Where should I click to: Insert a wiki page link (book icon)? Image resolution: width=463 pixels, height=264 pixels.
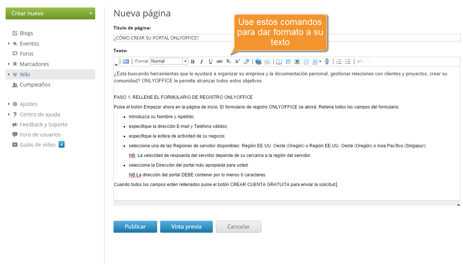(x=279, y=61)
